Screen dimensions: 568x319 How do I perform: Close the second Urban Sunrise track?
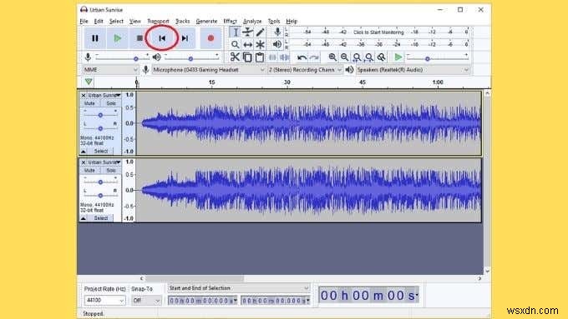[x=84, y=162]
